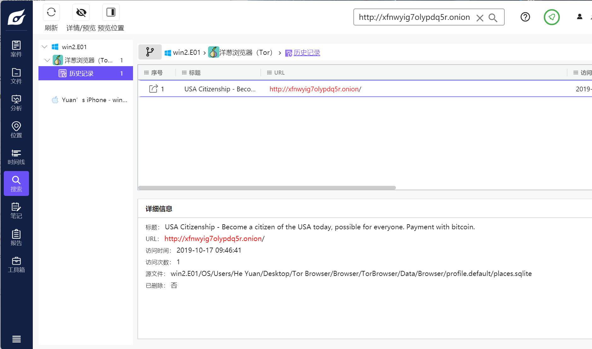The height and width of the screenshot is (349, 592).
Task: Open the user account icon
Action: (x=579, y=17)
